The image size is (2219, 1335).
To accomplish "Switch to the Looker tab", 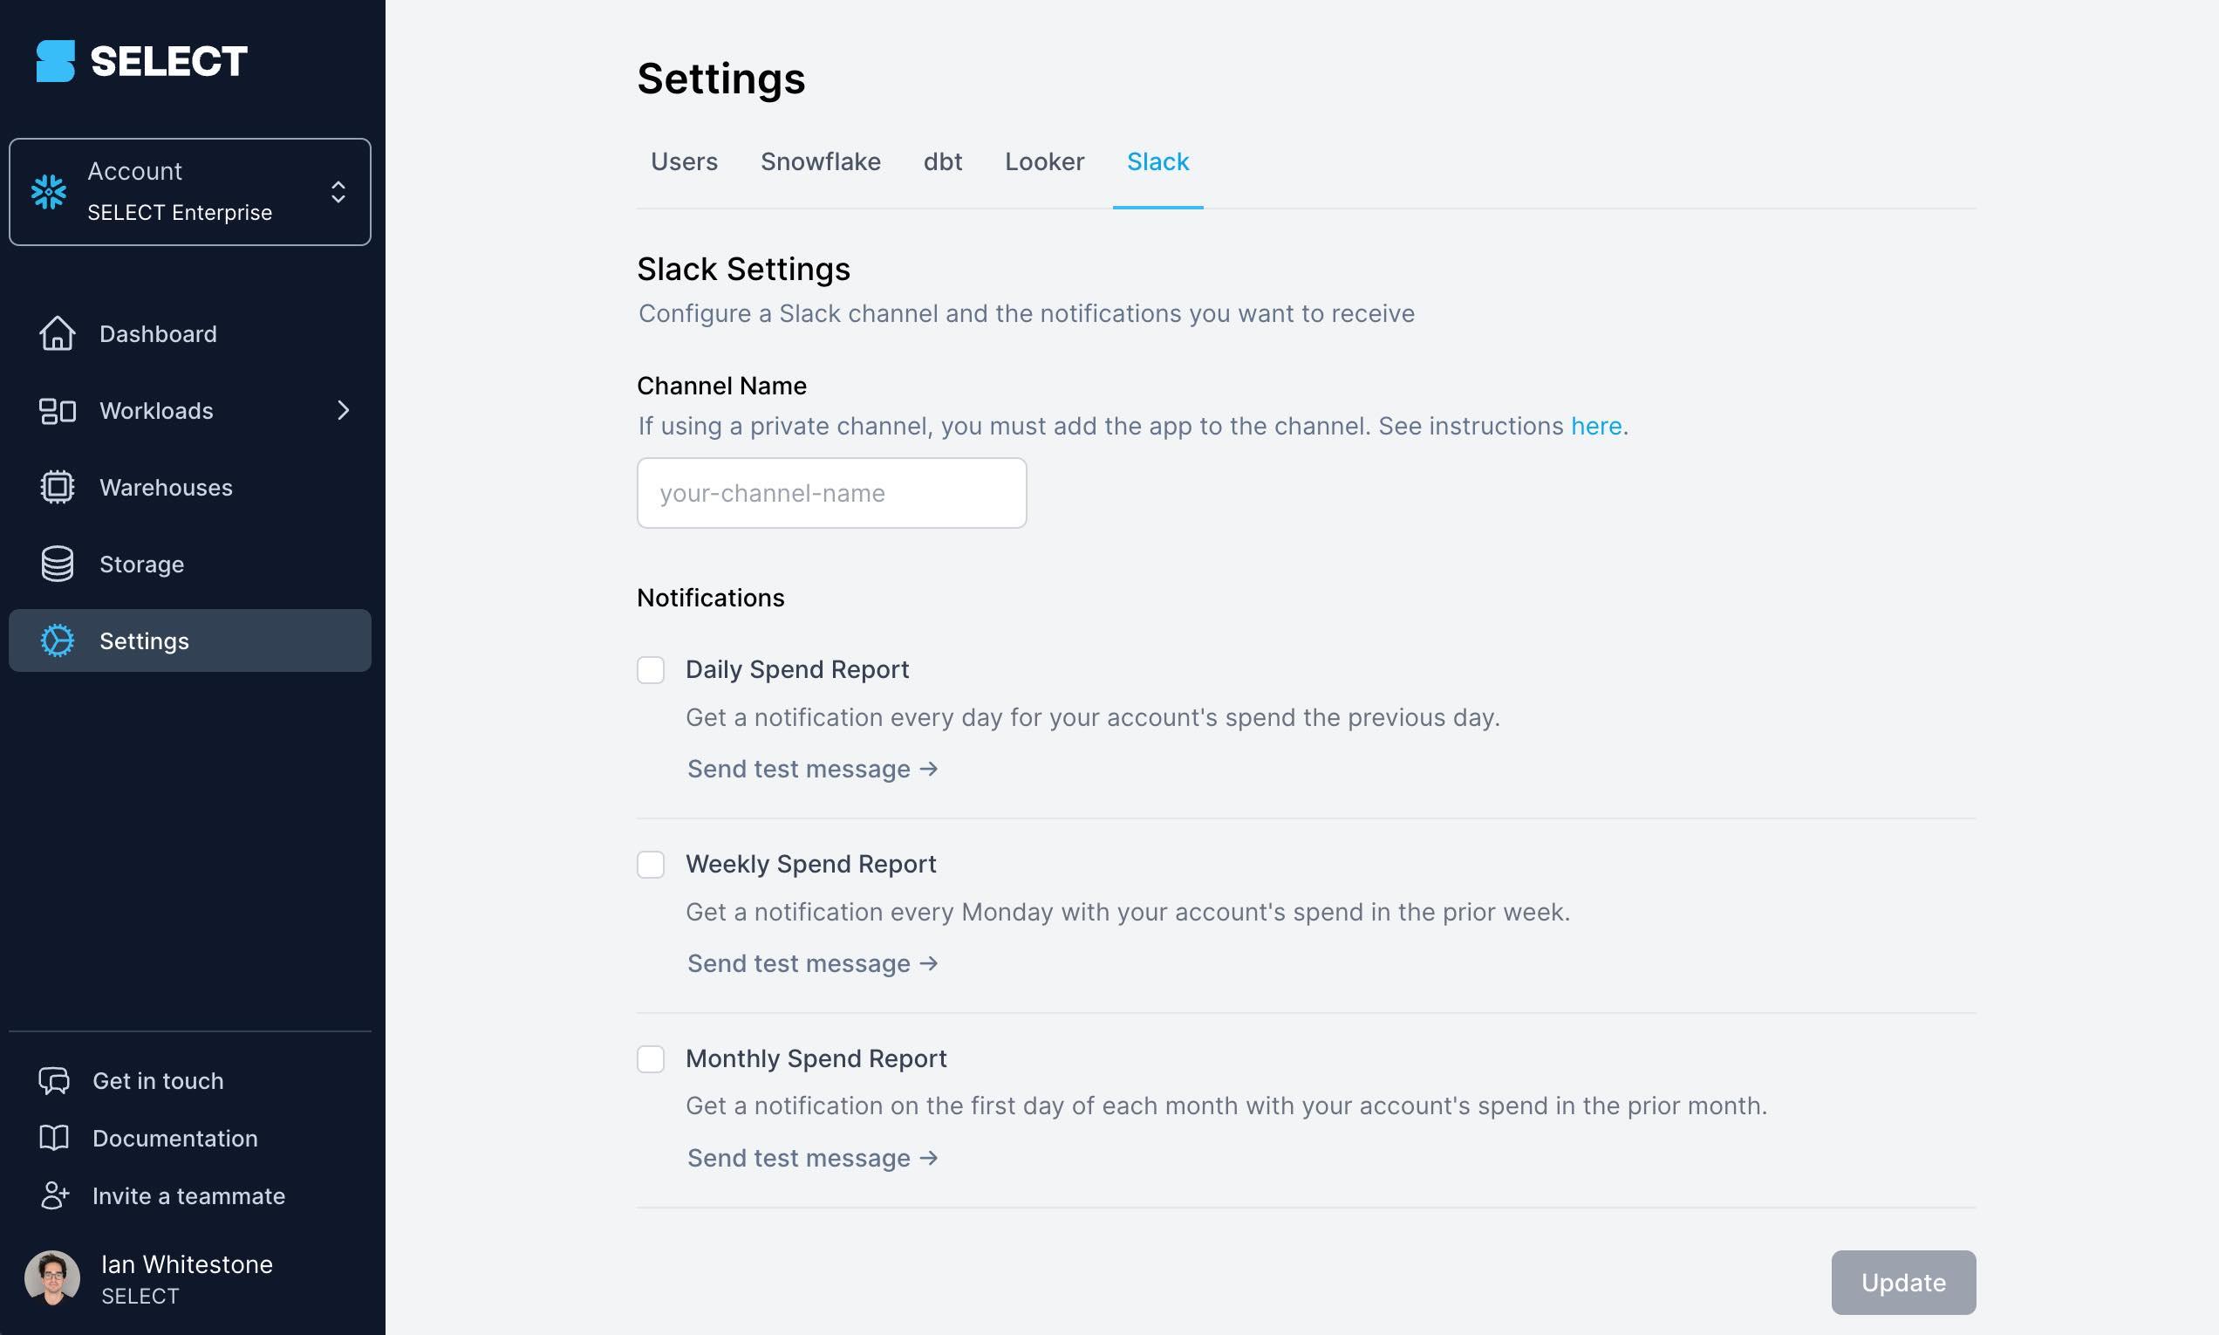I will 1044,162.
